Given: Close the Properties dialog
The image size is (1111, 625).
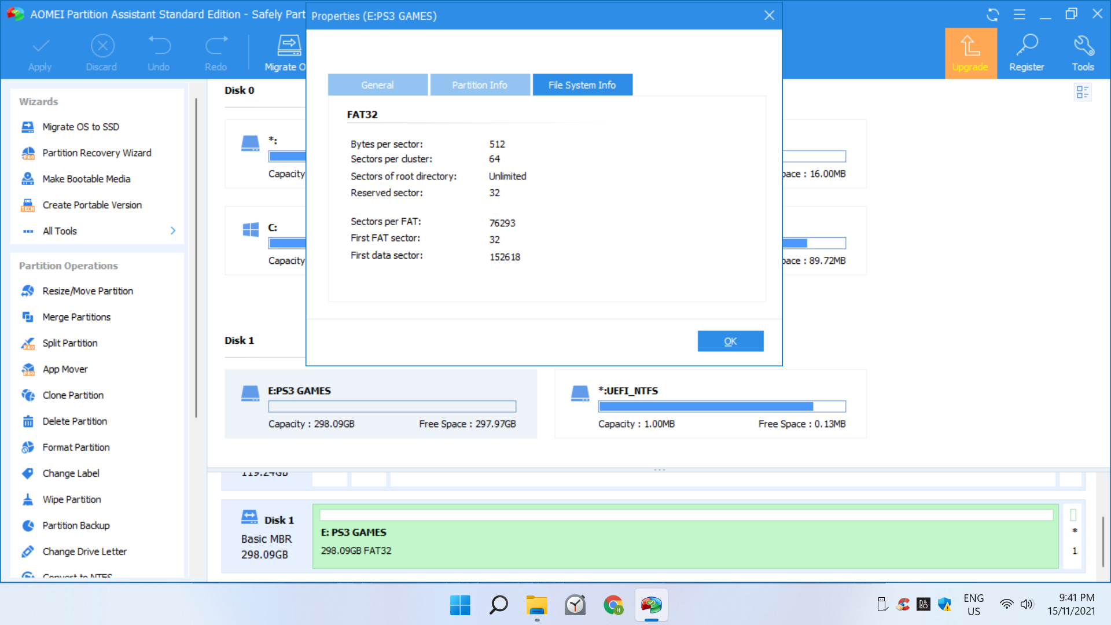Looking at the screenshot, I should 769,16.
